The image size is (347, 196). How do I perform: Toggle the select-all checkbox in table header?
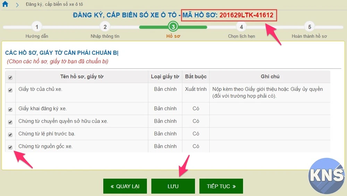coord(10,78)
